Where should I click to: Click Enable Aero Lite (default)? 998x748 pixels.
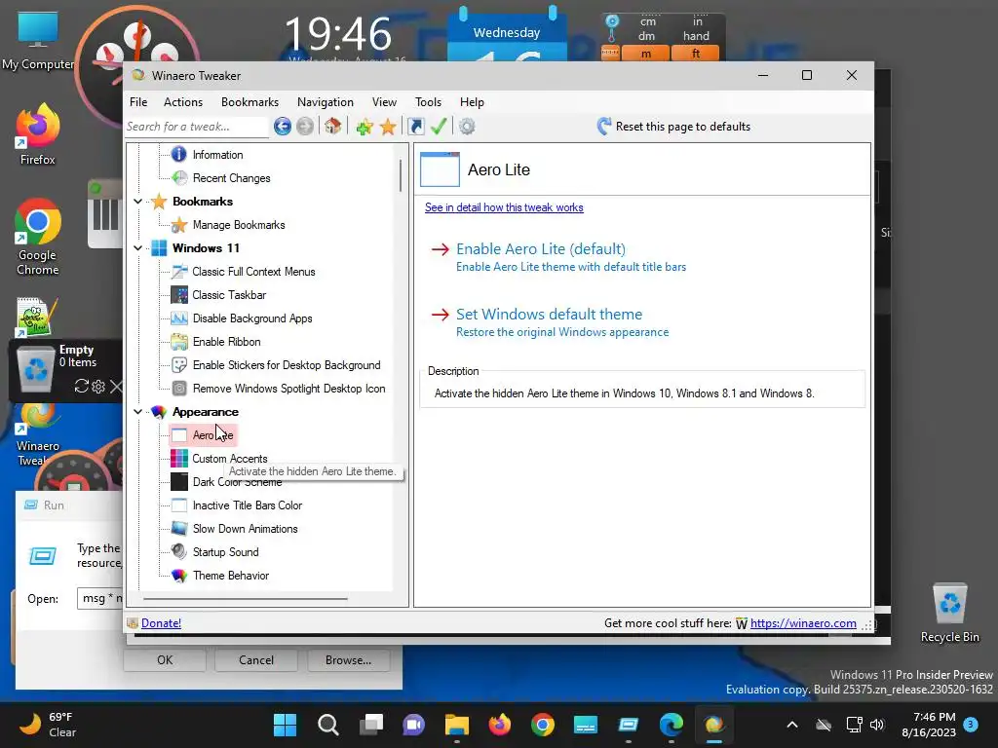pyautogui.click(x=540, y=248)
